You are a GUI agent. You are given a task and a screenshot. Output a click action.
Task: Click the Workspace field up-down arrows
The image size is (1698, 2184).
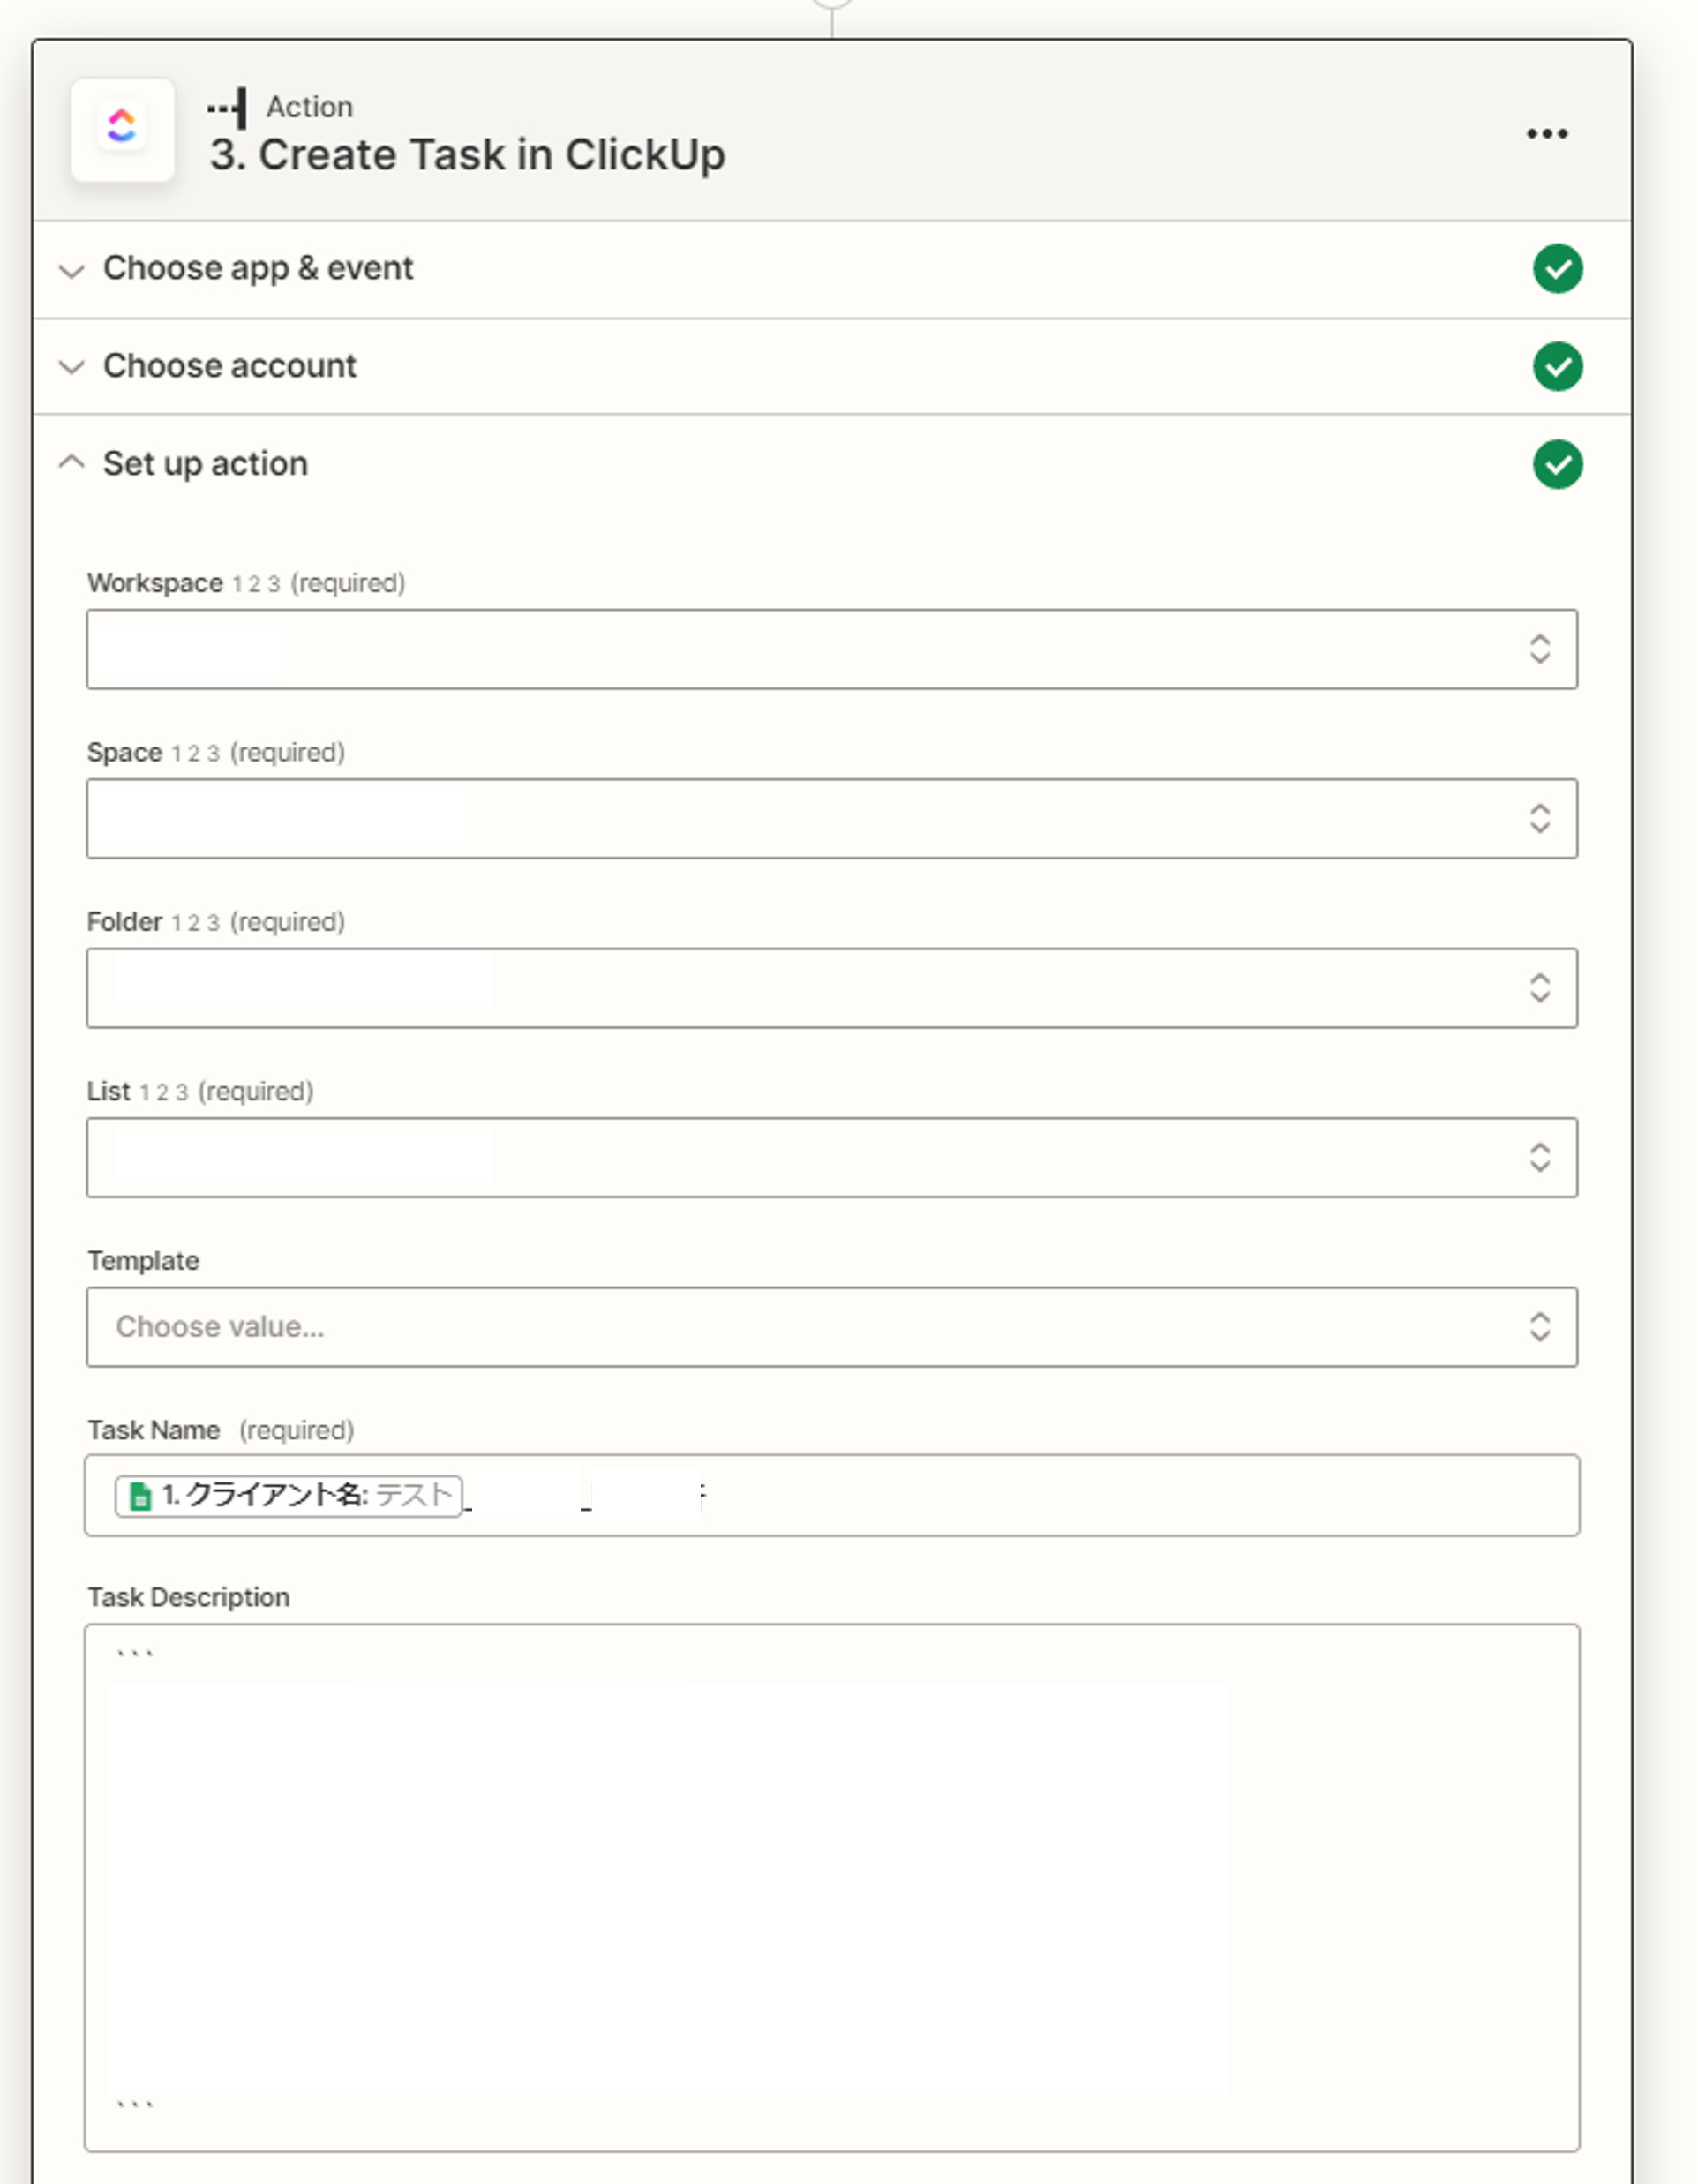1538,649
